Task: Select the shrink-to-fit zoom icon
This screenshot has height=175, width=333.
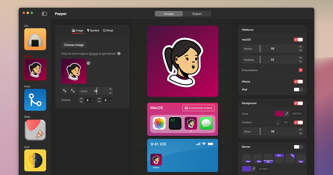Action: pos(65,91)
